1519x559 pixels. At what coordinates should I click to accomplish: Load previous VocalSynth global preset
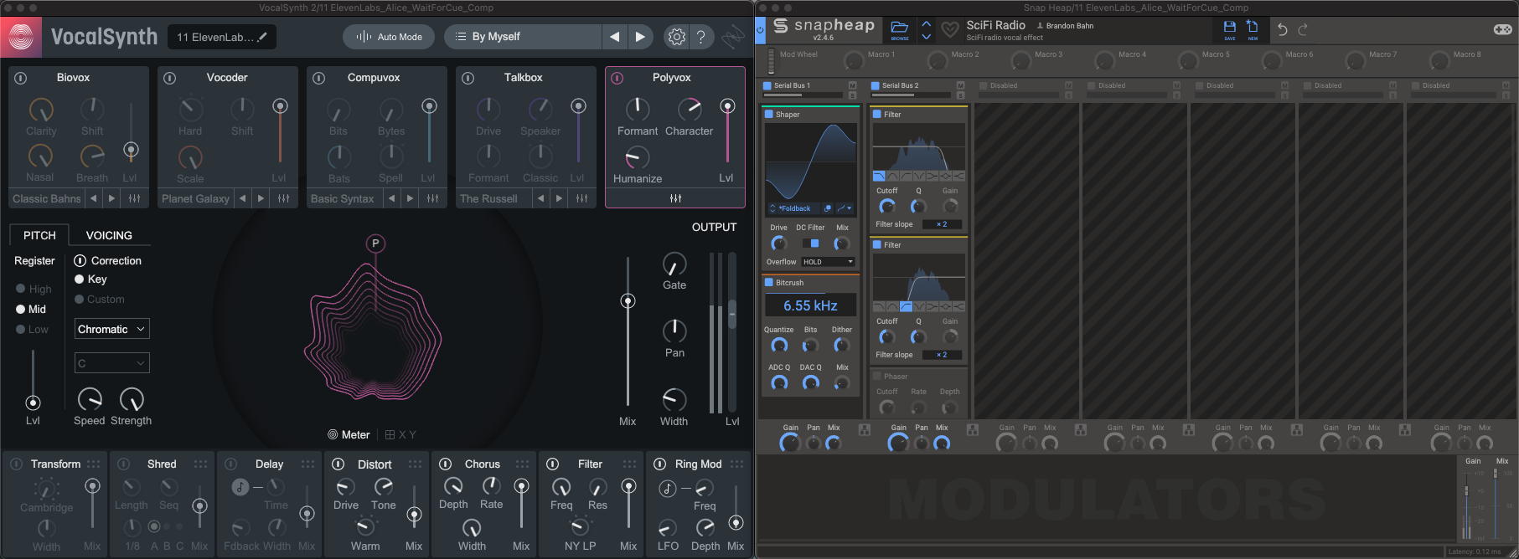(615, 37)
